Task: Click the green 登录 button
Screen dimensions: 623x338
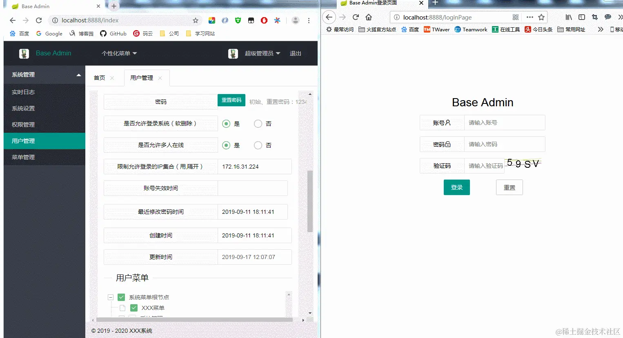Action: pyautogui.click(x=457, y=187)
